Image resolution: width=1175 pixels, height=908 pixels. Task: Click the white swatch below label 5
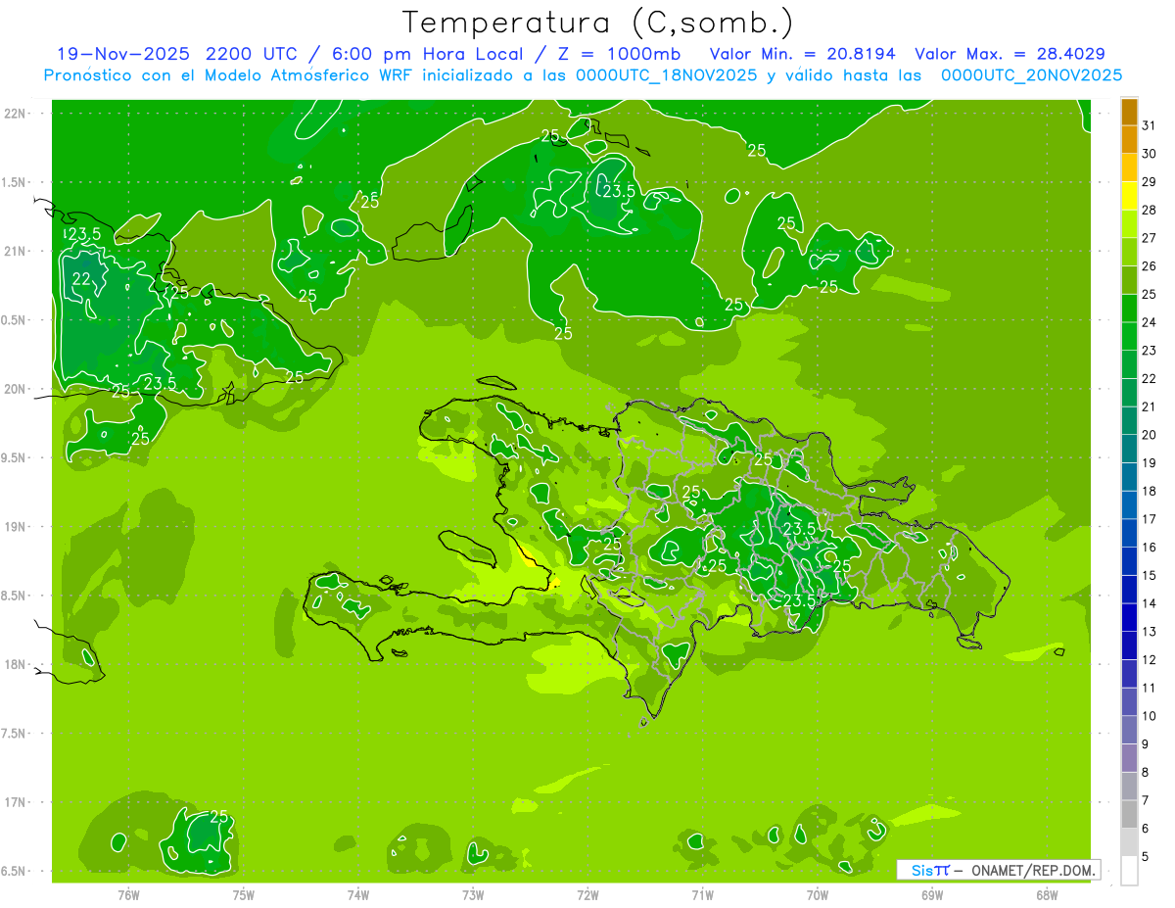coord(1130,871)
